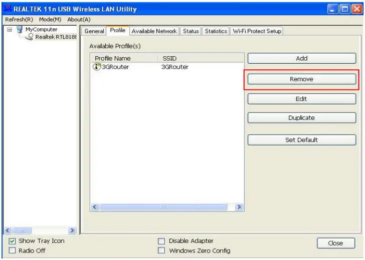Screen dimensions: 365x260
Task: Open the About(A) menu
Action: 79,20
